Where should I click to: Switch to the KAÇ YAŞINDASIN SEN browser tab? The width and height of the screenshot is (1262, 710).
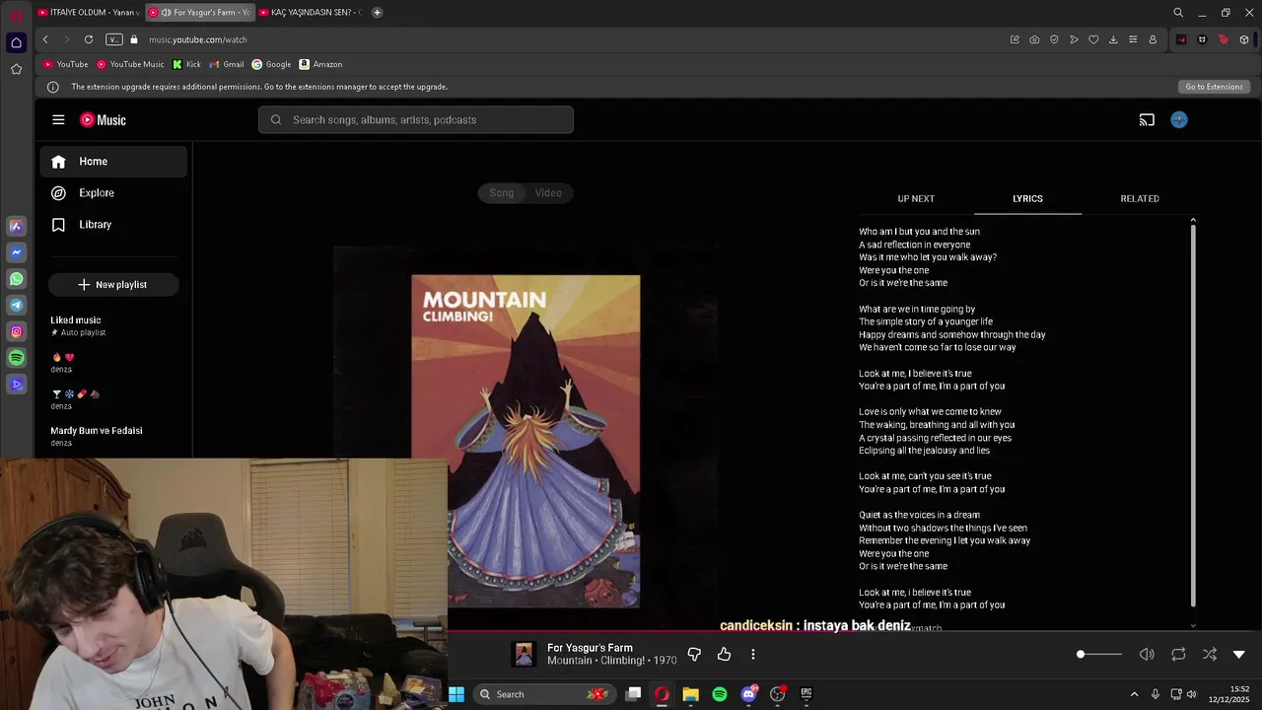[x=311, y=13]
